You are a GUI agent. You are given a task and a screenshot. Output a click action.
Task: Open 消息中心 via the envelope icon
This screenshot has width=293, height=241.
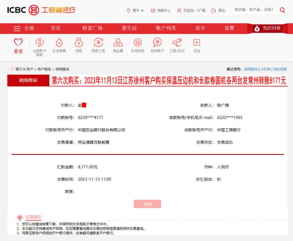point(152,10)
